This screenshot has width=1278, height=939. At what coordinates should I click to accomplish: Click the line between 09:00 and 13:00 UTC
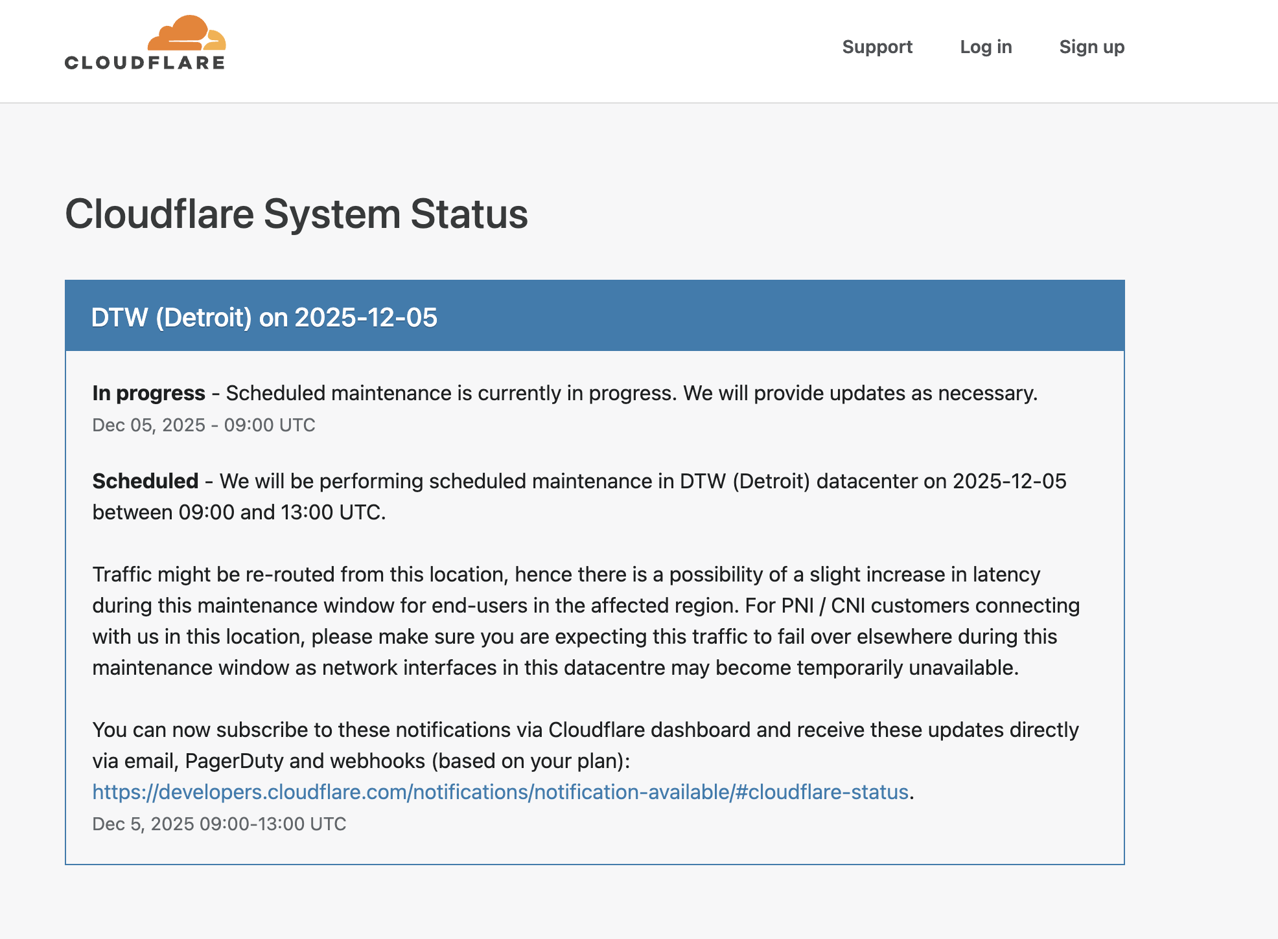coord(238,512)
